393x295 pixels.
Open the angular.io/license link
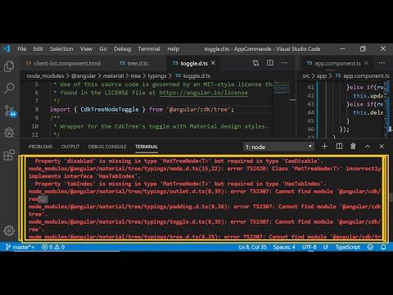[x=203, y=93]
